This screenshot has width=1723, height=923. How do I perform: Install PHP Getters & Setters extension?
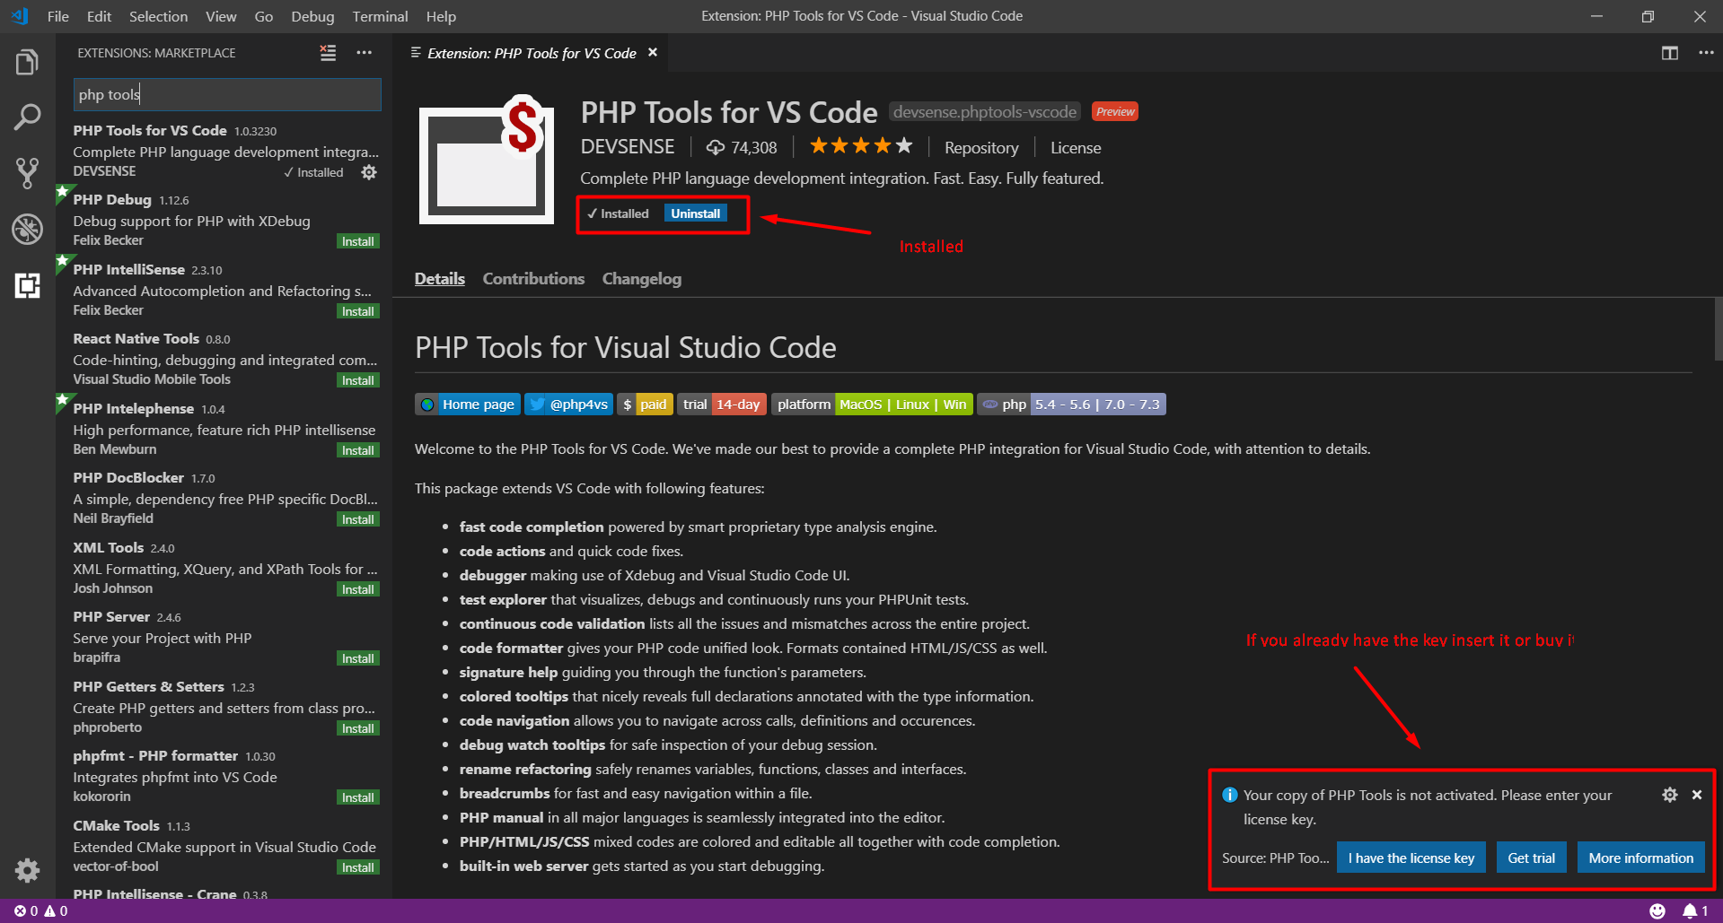357,728
